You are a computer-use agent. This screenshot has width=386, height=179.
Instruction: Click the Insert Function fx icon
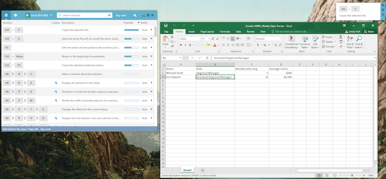pyautogui.click(x=207, y=58)
